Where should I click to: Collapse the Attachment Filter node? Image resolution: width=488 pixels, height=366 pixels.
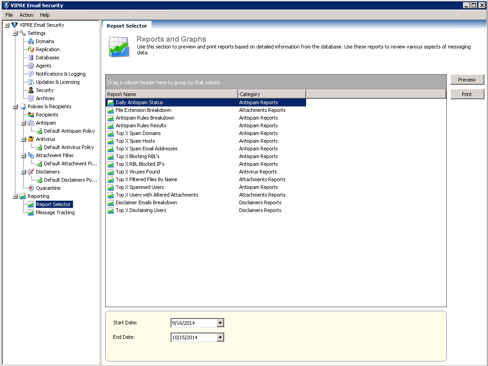pyautogui.click(x=23, y=156)
